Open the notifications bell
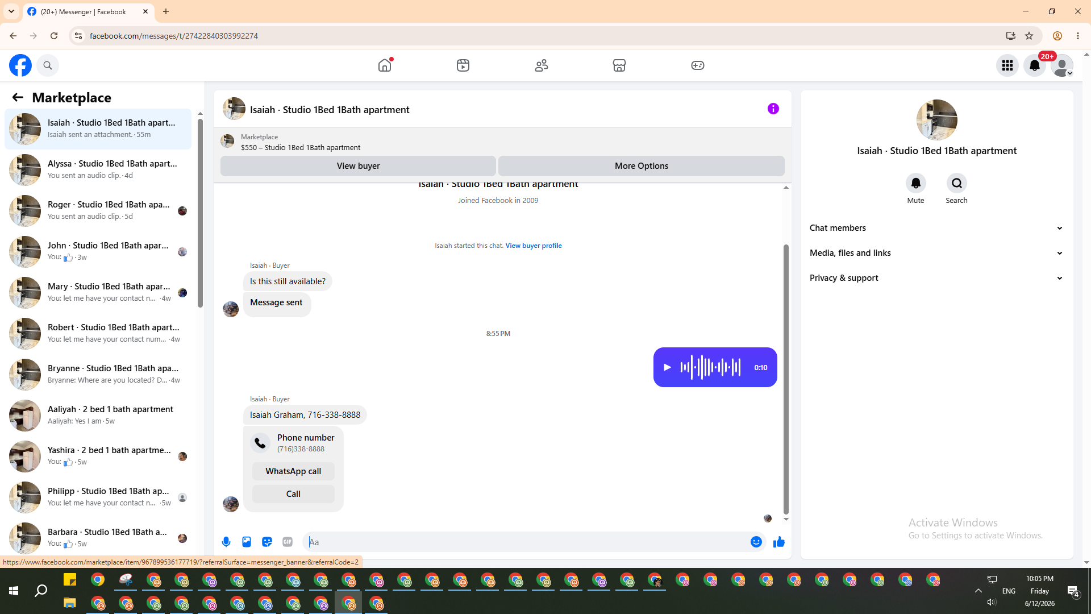 click(x=1035, y=65)
